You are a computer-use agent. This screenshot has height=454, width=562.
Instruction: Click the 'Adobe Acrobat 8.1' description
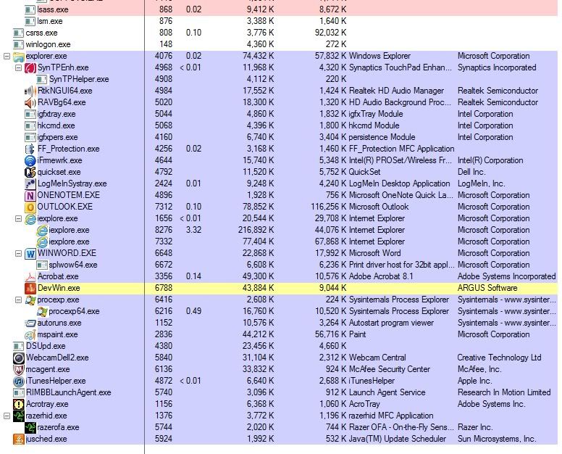point(381,276)
